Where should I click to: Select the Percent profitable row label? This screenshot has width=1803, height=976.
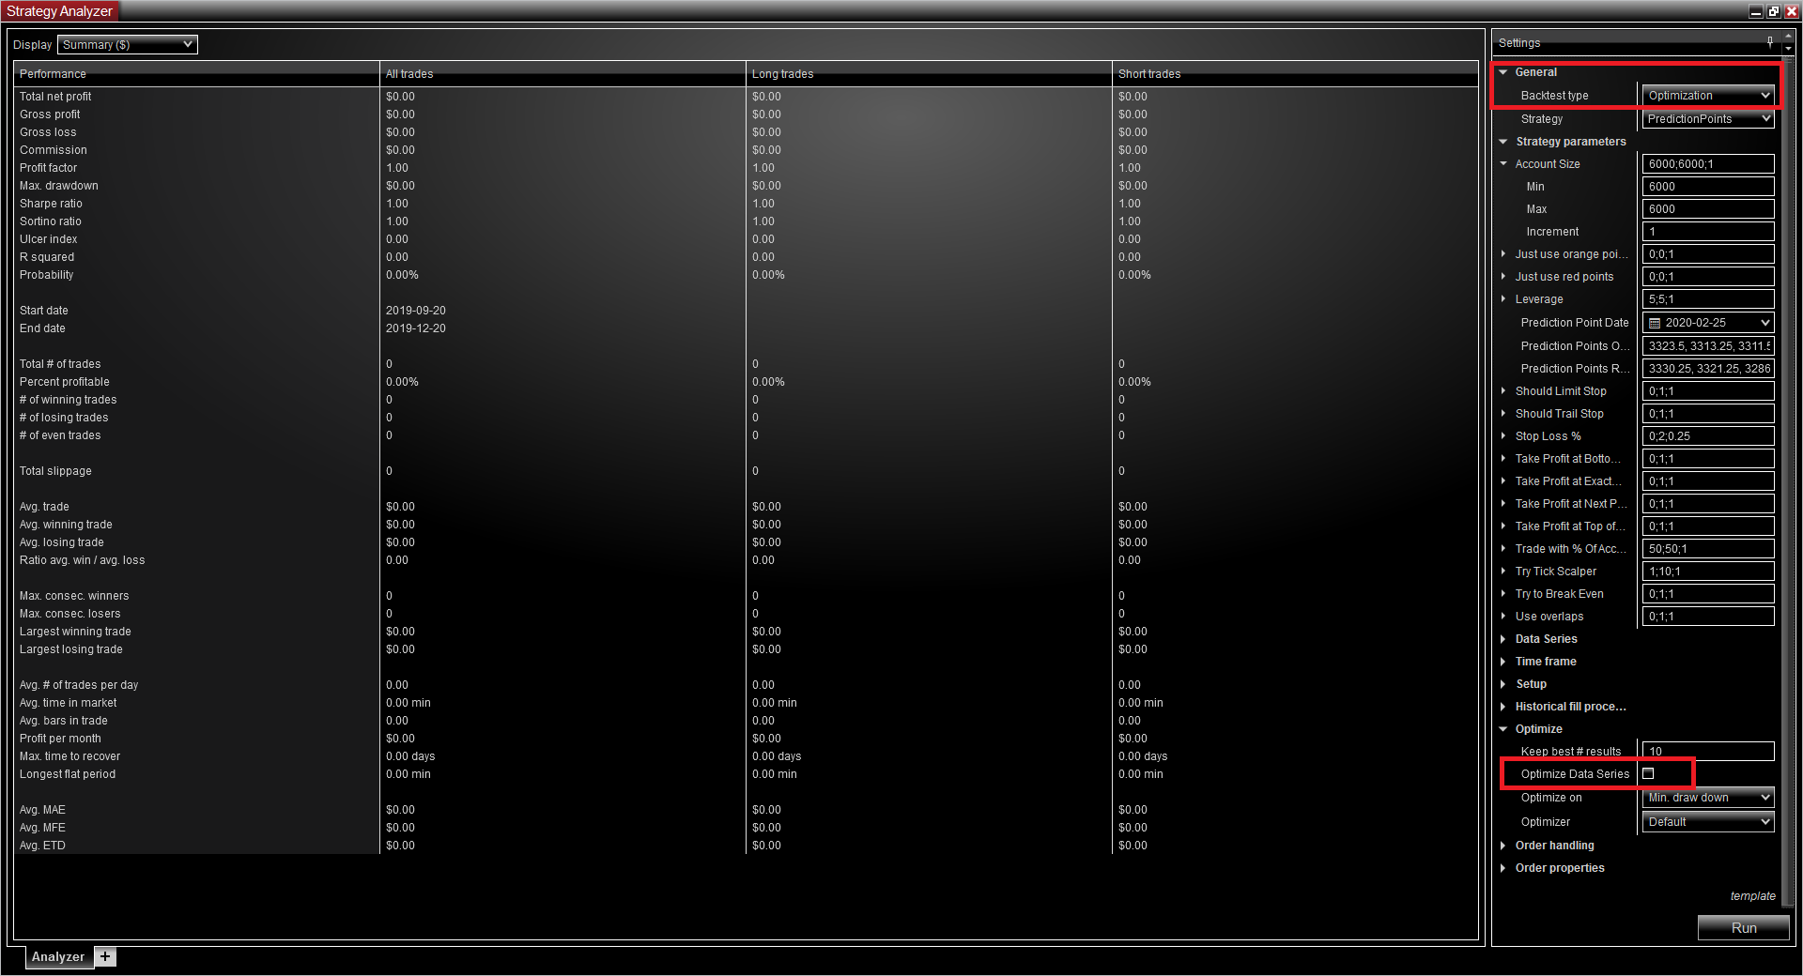point(65,382)
